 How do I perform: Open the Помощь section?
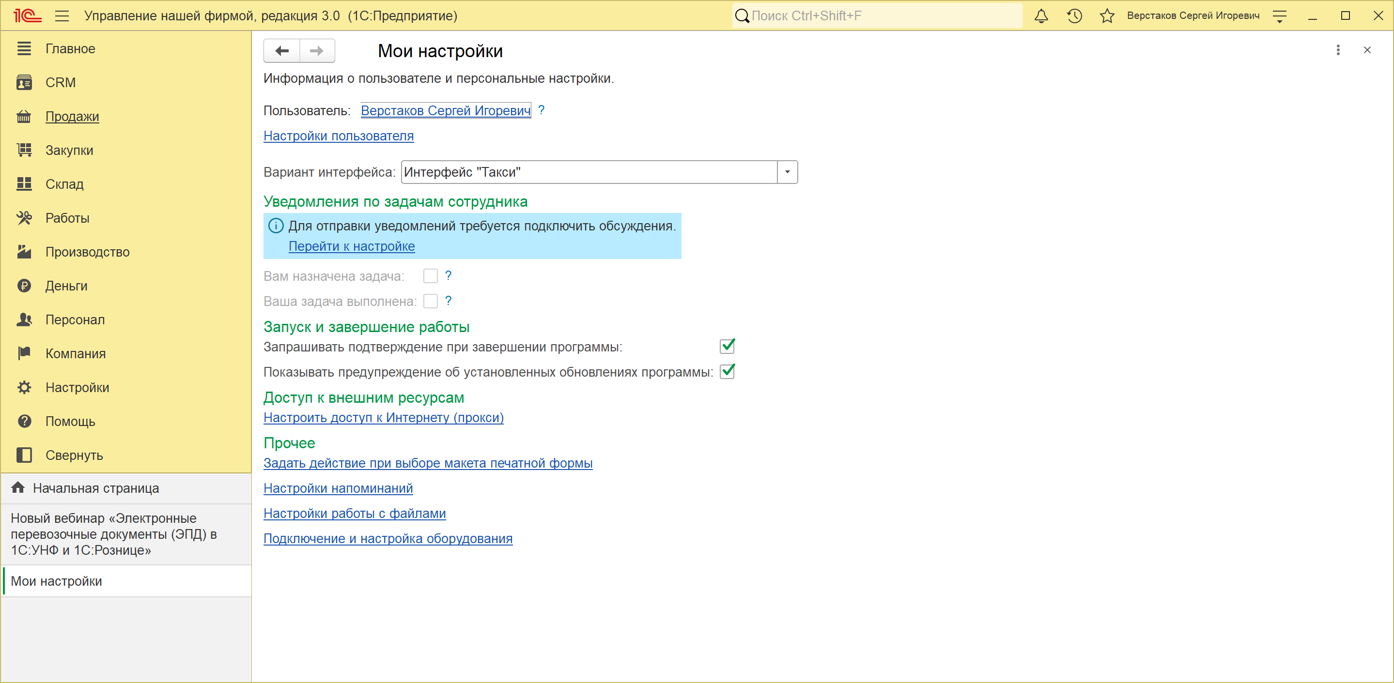point(70,421)
